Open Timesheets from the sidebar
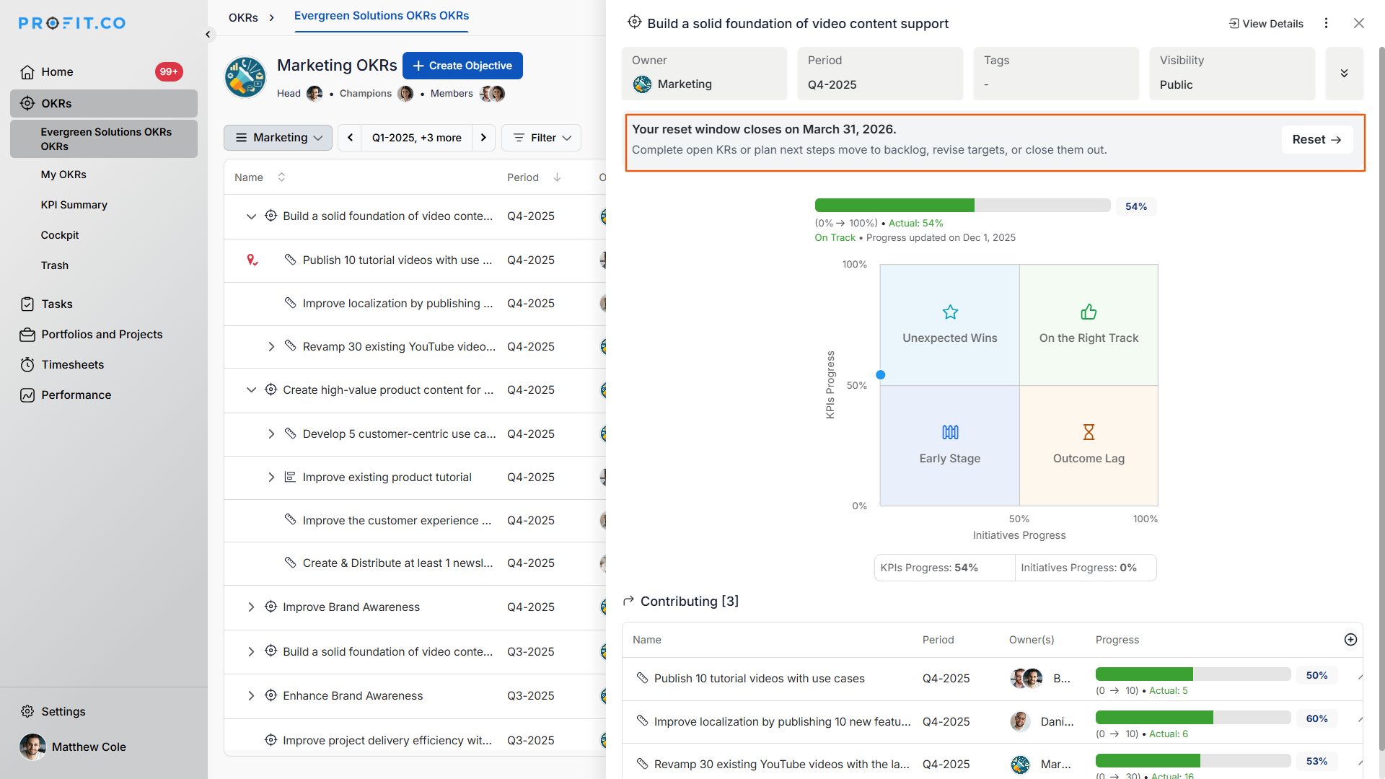 point(72,365)
